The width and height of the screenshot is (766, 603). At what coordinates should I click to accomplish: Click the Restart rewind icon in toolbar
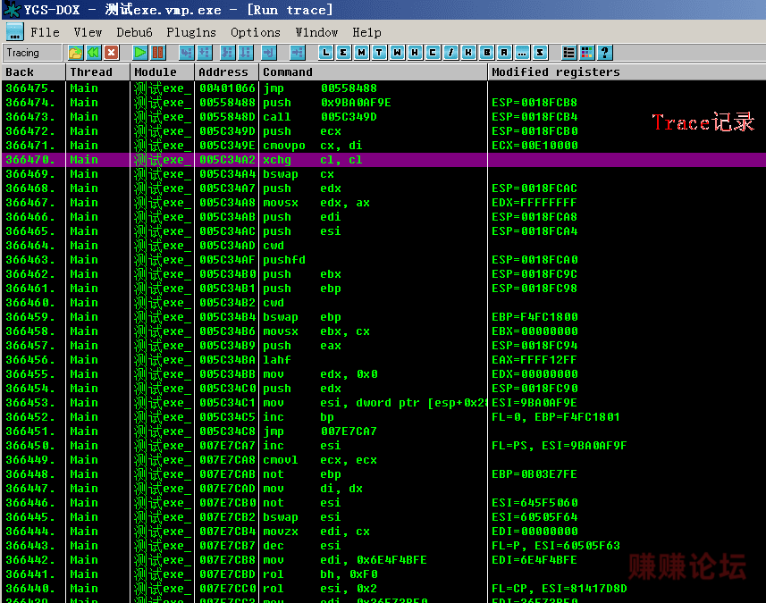[x=93, y=52]
